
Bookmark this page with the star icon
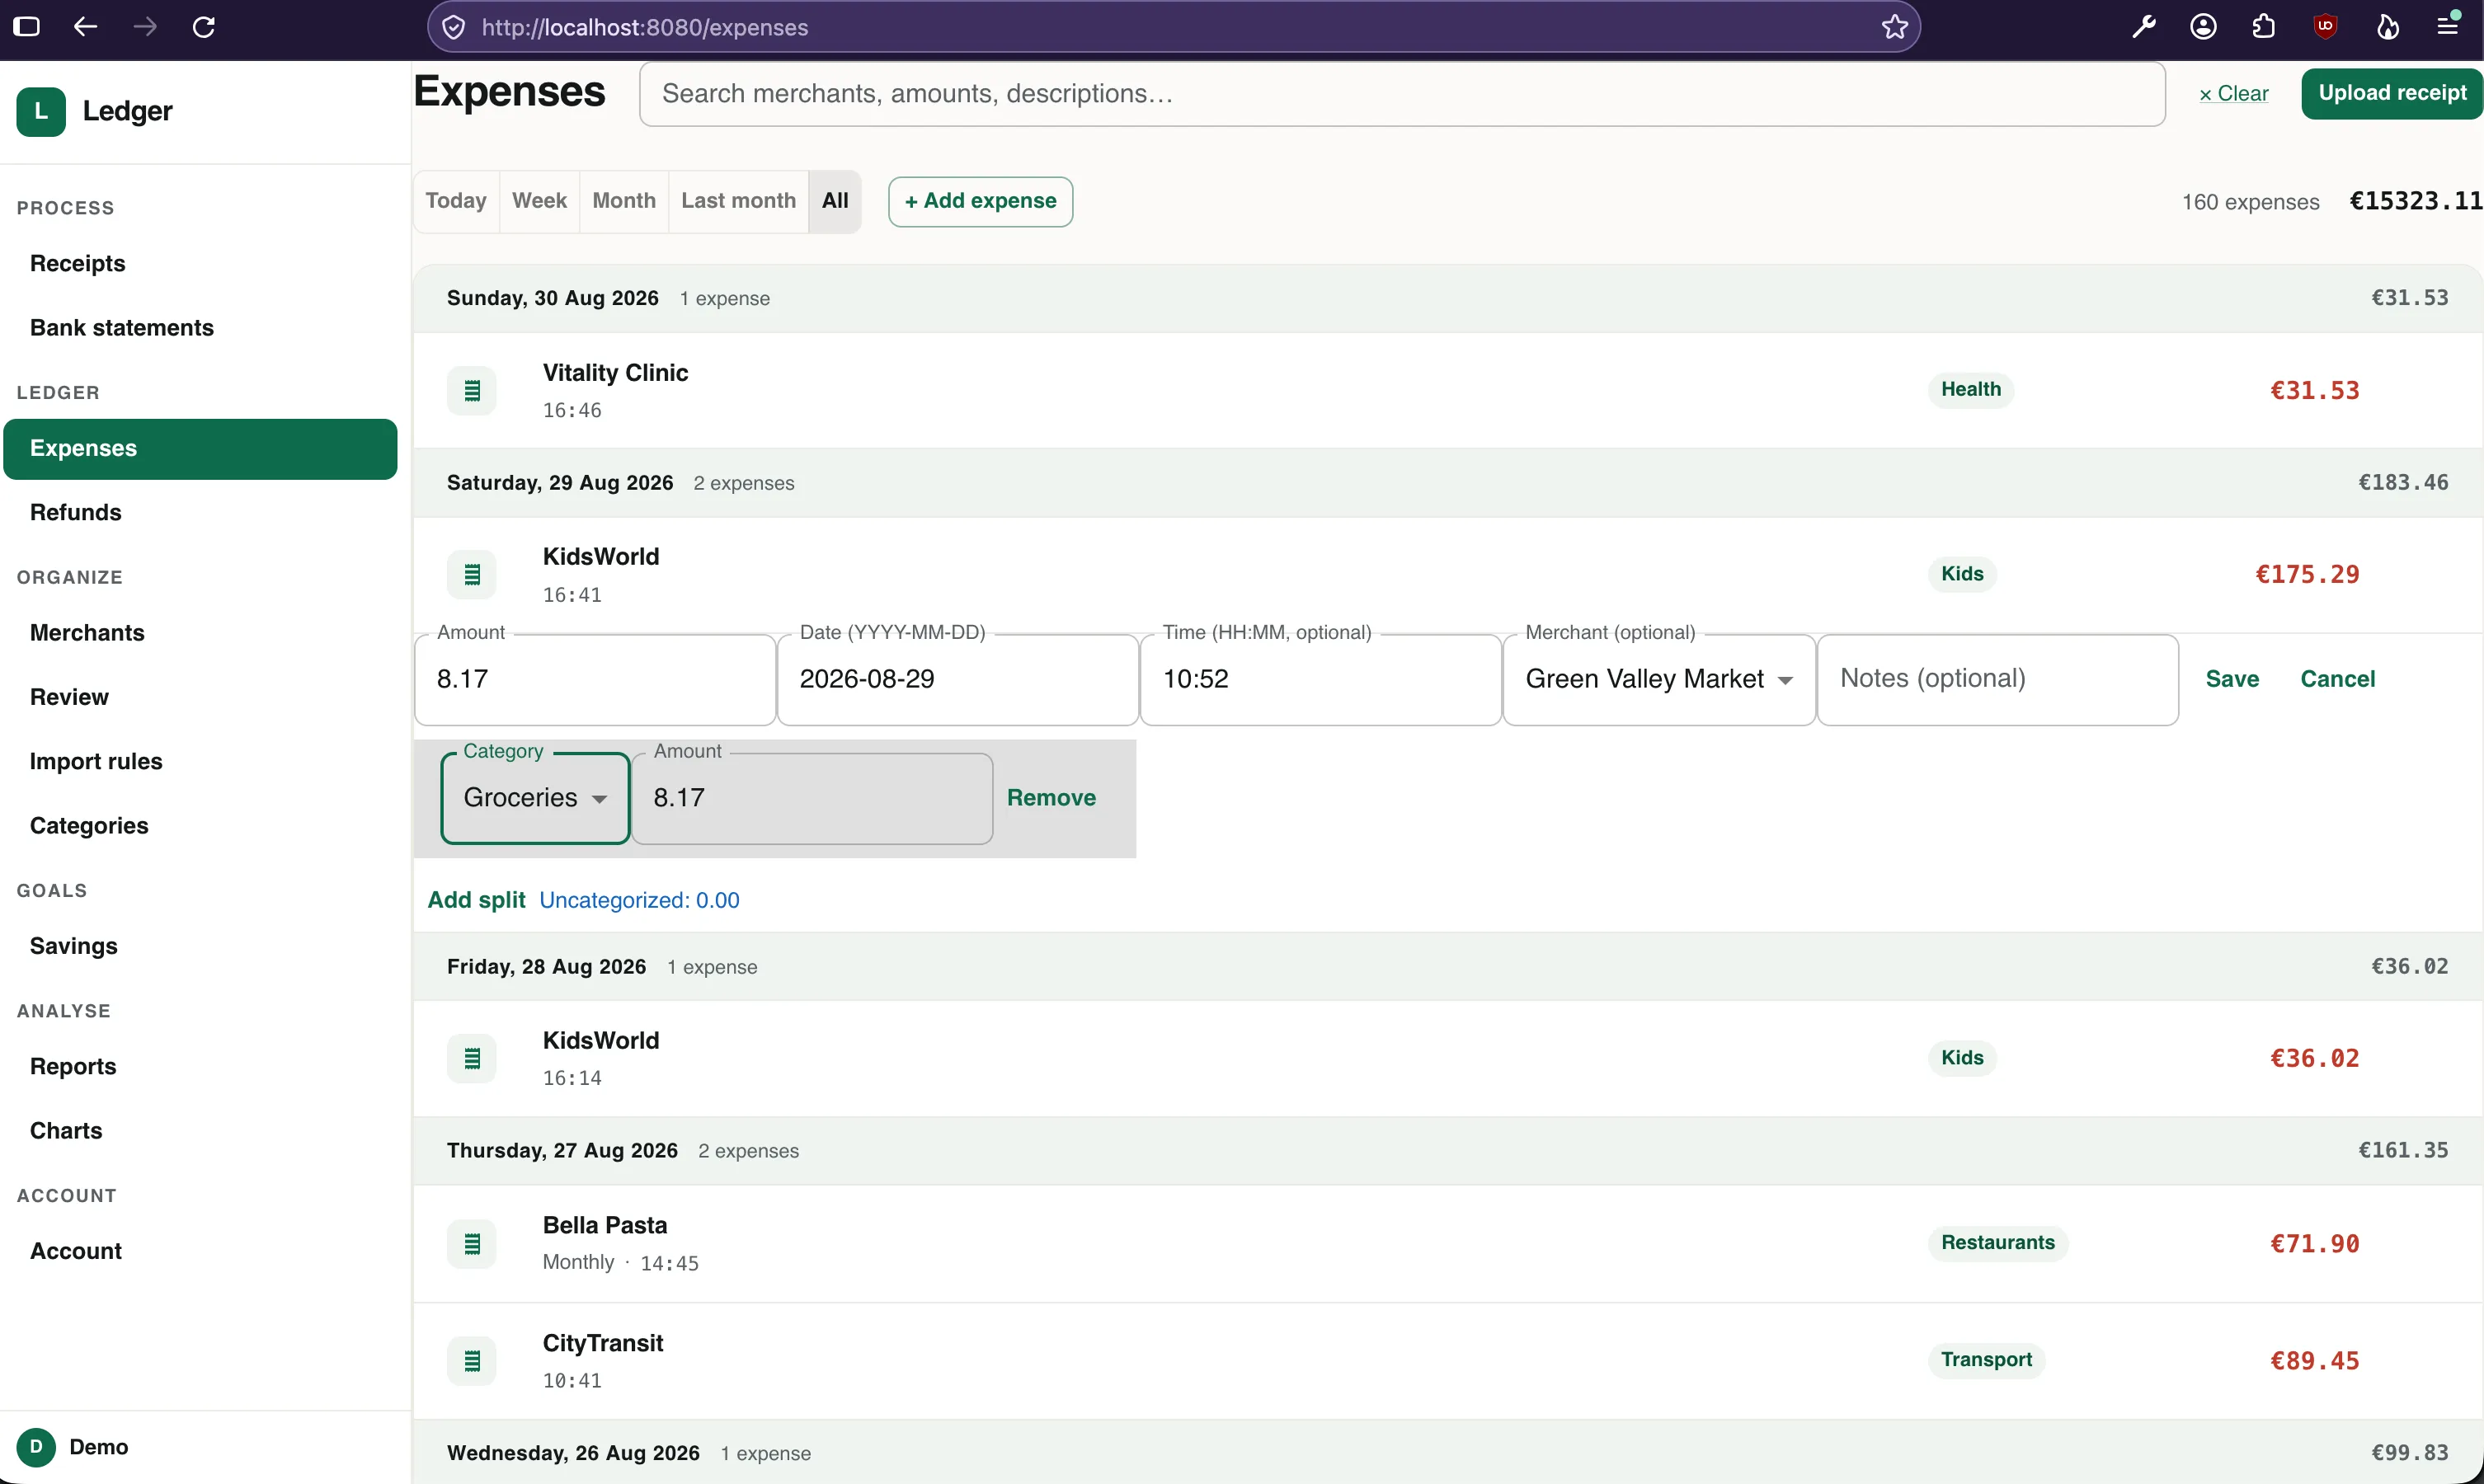[1894, 27]
